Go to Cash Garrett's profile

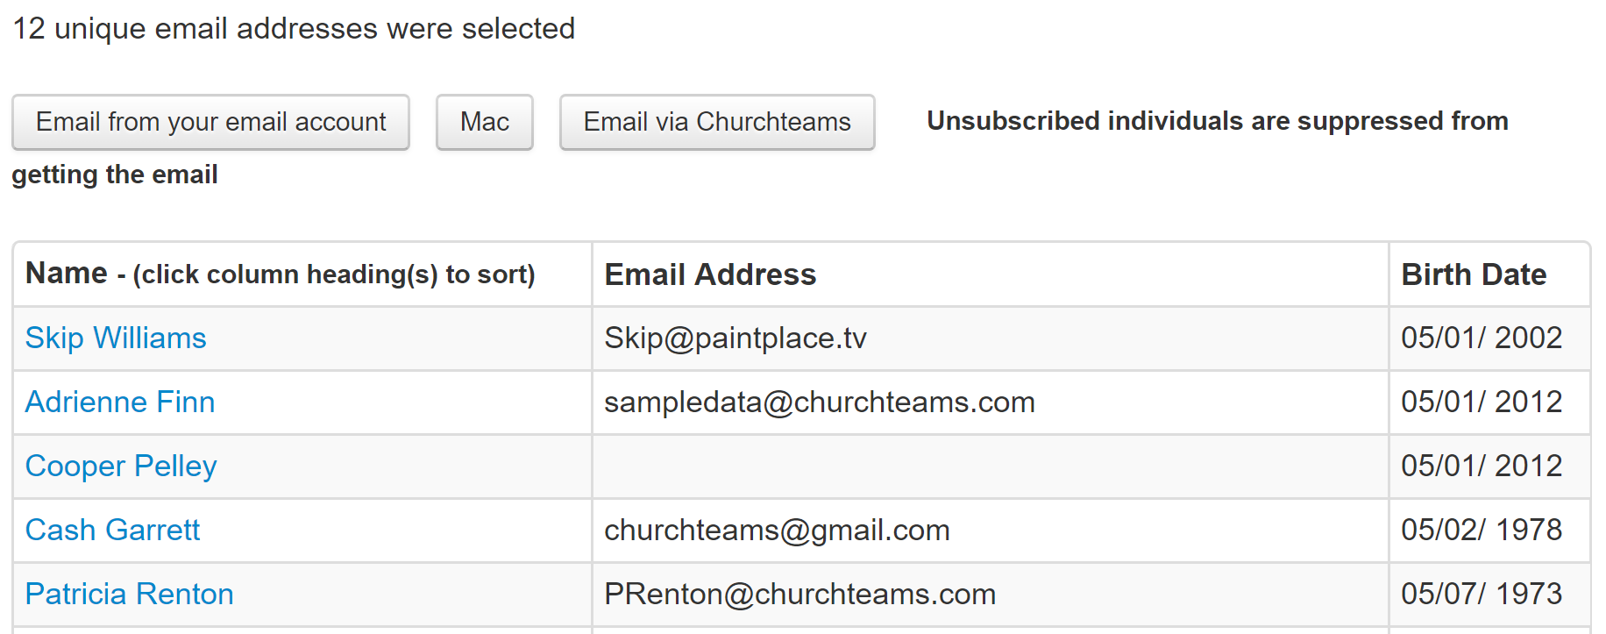(113, 531)
